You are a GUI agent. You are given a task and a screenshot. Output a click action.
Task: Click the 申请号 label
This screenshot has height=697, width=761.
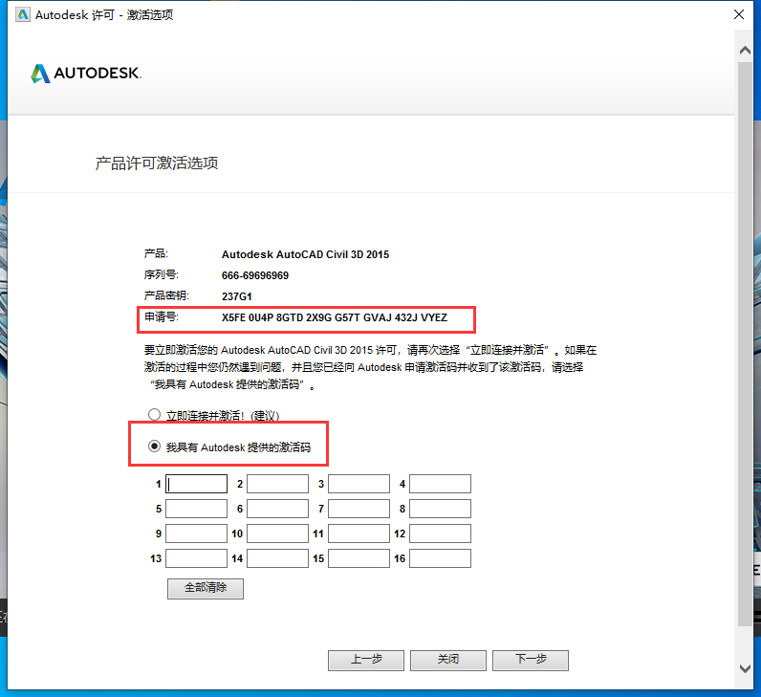click(162, 317)
